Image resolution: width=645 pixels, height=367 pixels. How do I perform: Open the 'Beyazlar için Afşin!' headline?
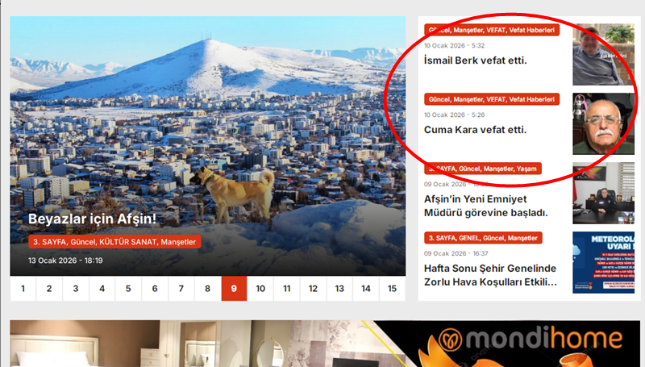coord(92,219)
